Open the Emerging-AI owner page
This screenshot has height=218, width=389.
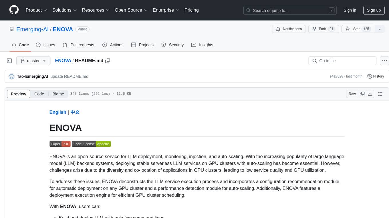[32, 29]
